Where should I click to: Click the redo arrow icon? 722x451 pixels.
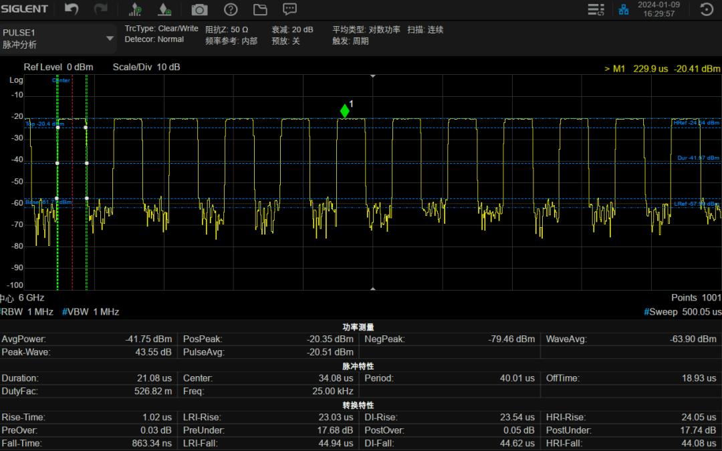click(101, 9)
